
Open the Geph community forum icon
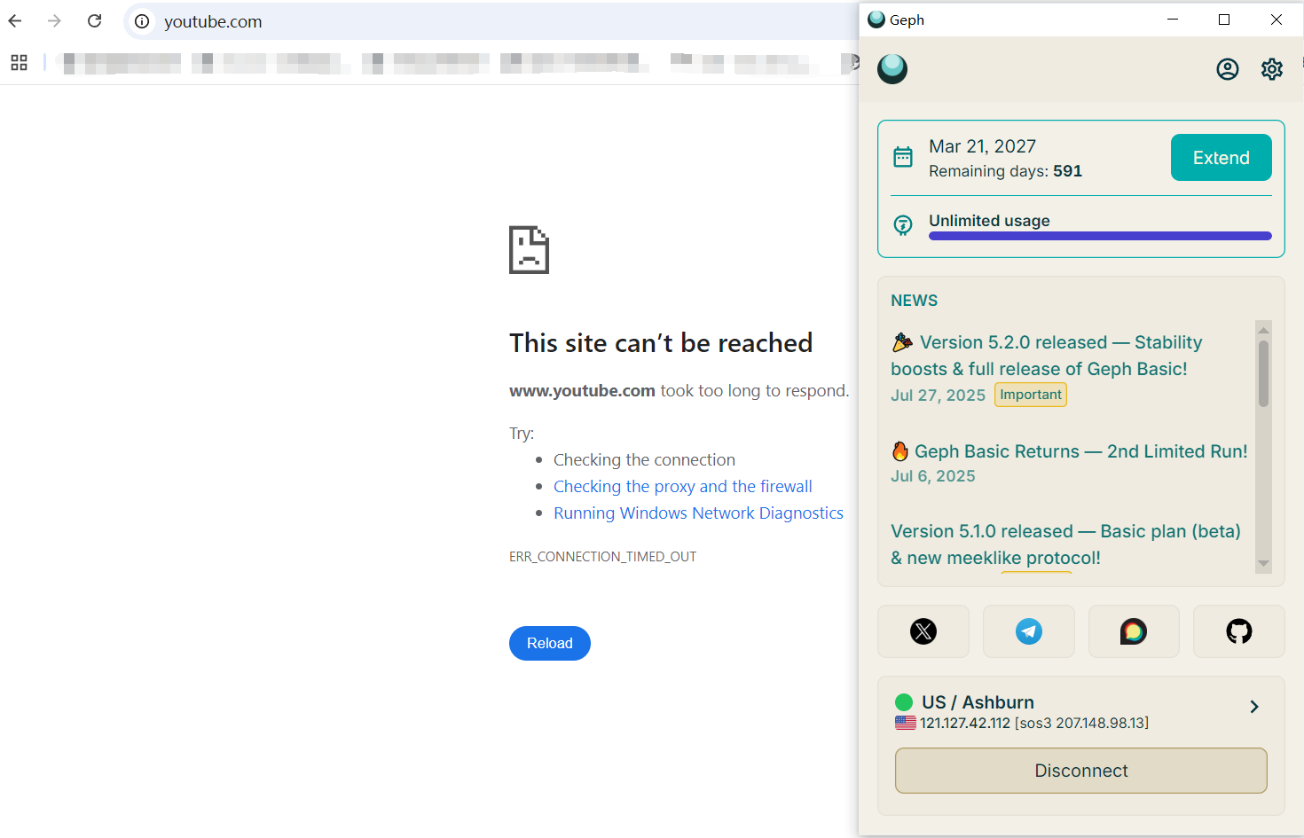(1134, 631)
